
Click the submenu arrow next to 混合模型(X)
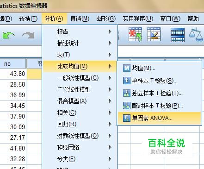click(110, 101)
